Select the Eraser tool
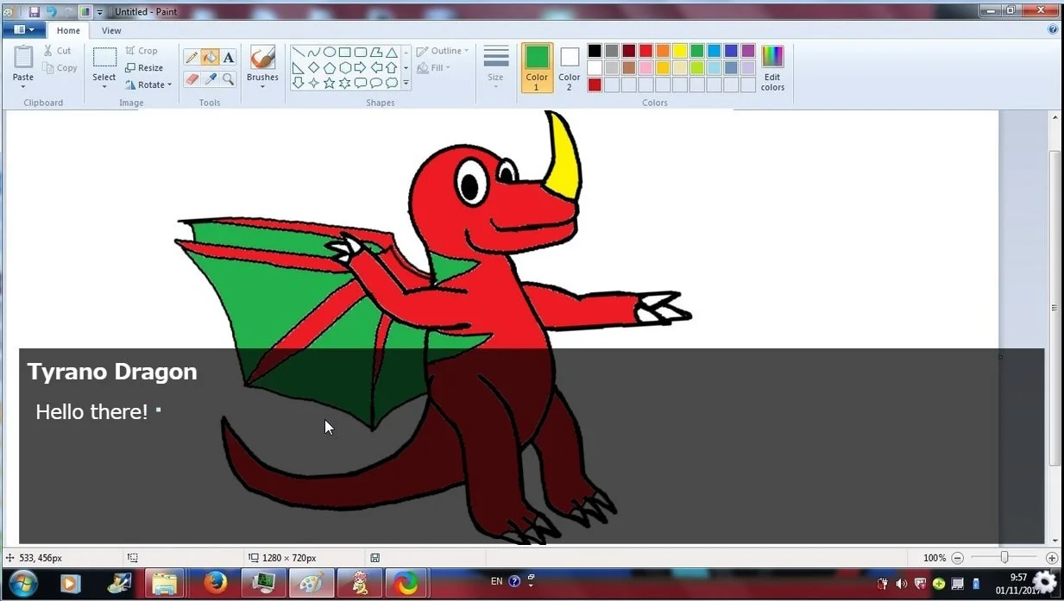The height and width of the screenshot is (601, 1064). (192, 79)
